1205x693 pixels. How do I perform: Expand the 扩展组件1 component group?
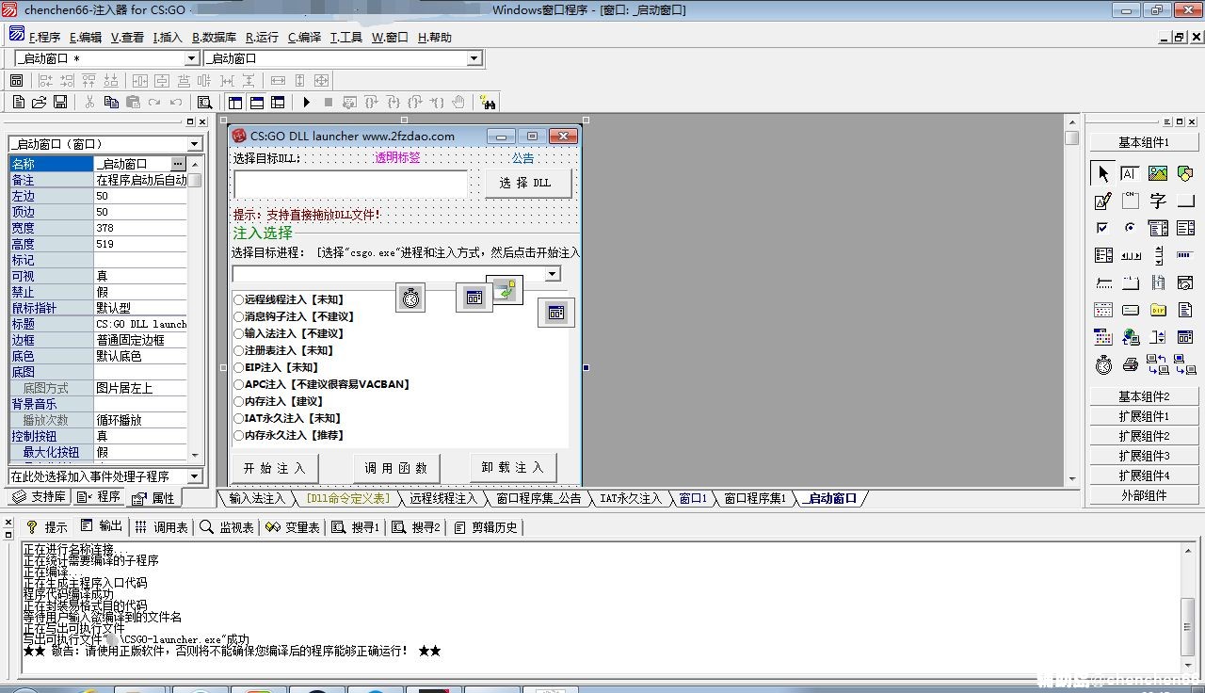[1144, 416]
